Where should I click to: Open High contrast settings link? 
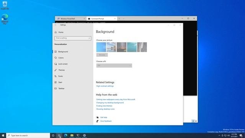[x=105, y=86]
